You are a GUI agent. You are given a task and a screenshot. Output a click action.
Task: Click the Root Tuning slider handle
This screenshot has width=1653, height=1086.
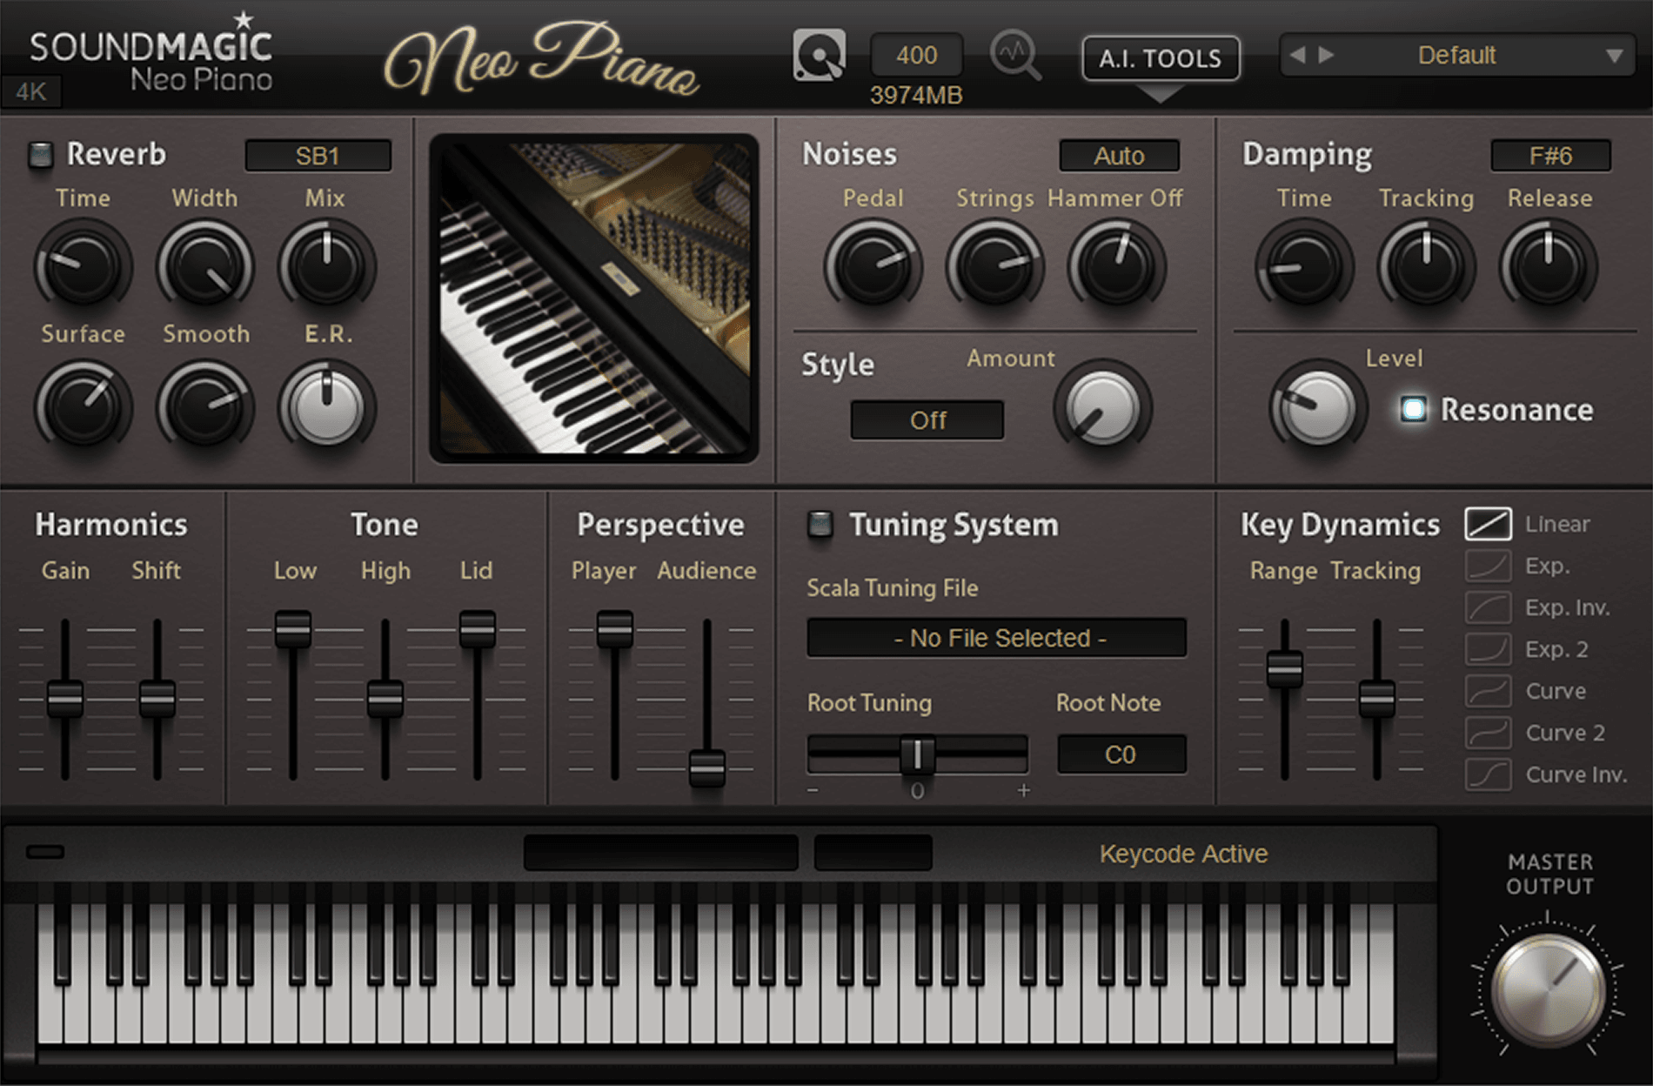click(x=918, y=754)
